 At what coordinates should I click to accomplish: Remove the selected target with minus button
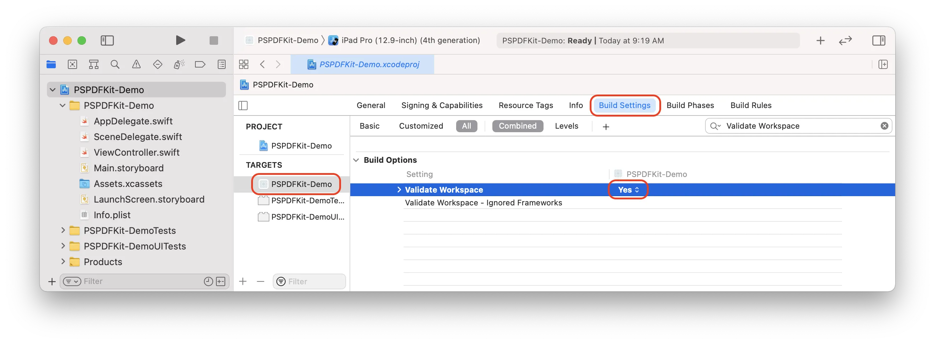[260, 281]
